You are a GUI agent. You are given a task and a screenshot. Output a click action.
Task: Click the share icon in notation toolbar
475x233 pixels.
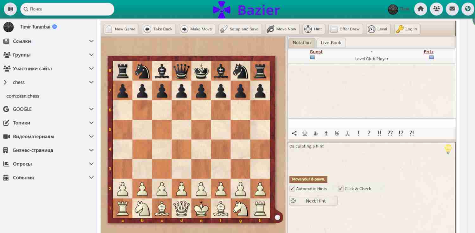coord(294,133)
